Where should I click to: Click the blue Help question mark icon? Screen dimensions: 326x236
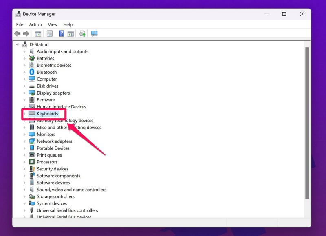62,34
